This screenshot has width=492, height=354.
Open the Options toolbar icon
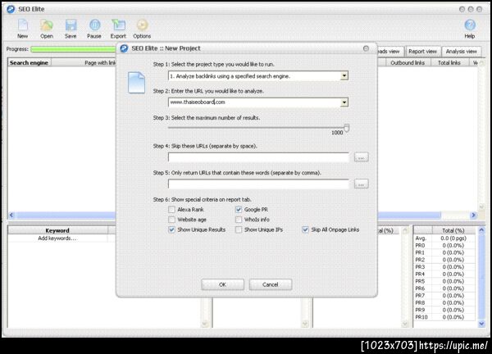coord(142,29)
